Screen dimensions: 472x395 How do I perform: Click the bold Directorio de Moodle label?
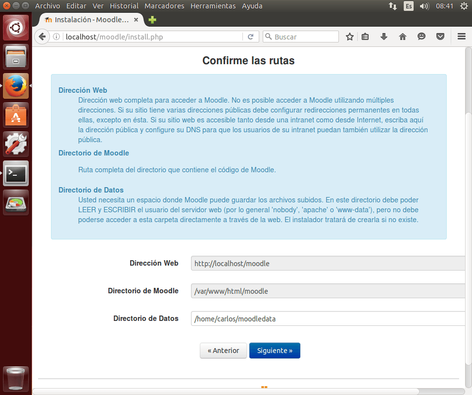[143, 291]
